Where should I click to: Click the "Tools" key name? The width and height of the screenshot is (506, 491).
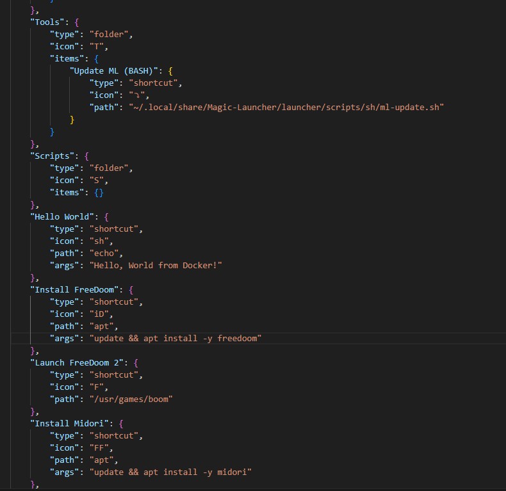tap(48, 22)
